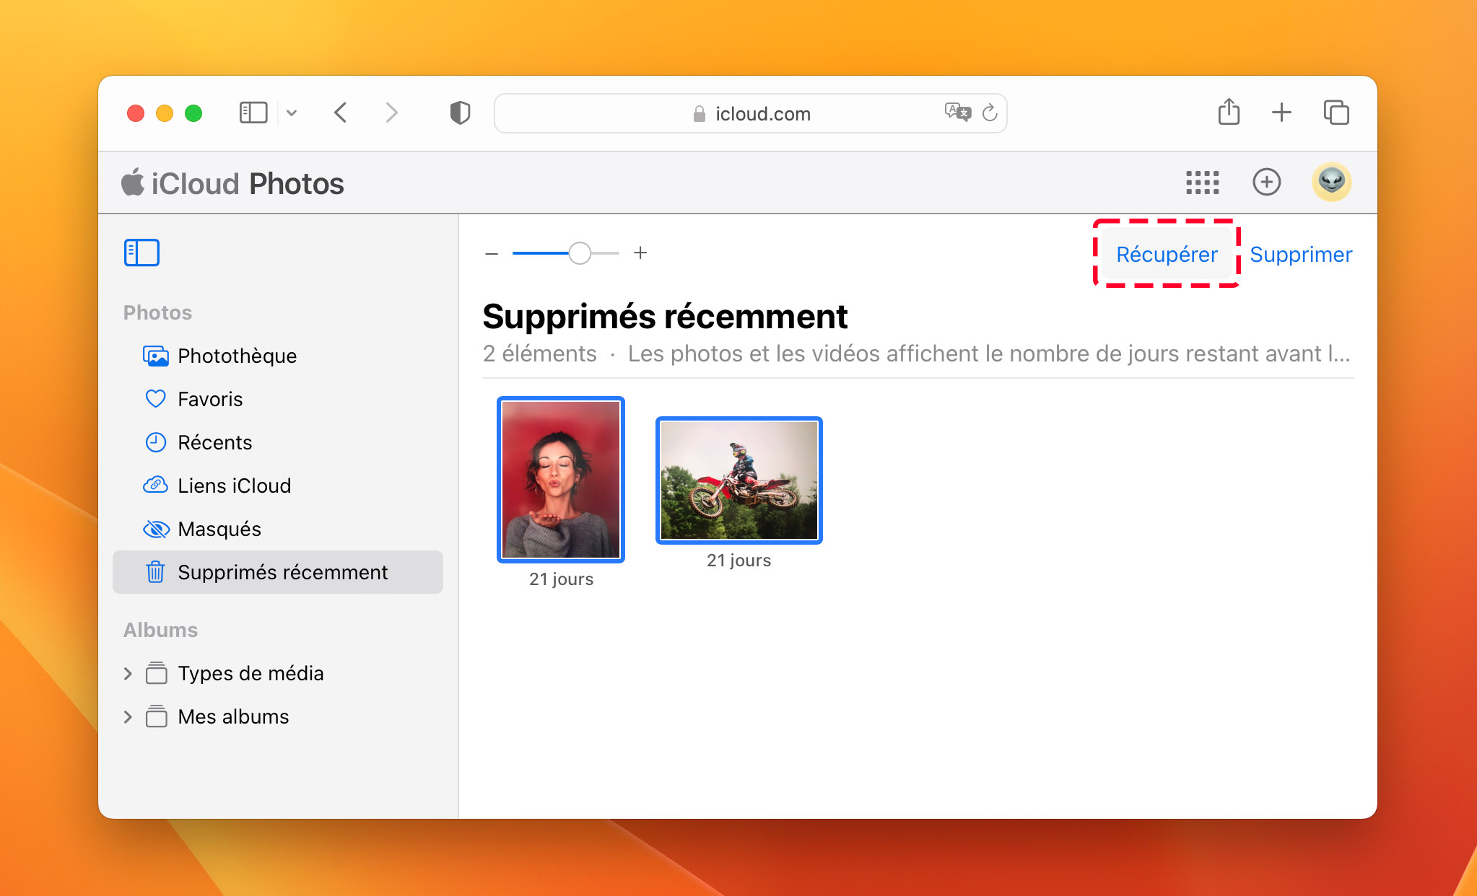Screen dimensions: 1477x896
Task: Open a new tab with the plus icon
Action: tap(1281, 113)
